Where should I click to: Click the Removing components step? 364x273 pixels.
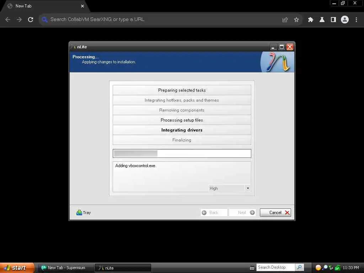pos(182,110)
